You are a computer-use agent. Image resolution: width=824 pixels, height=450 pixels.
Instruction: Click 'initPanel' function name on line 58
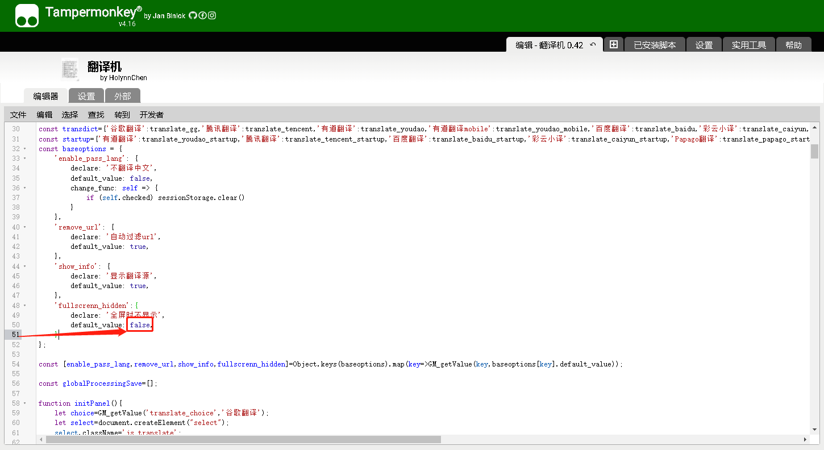point(93,403)
